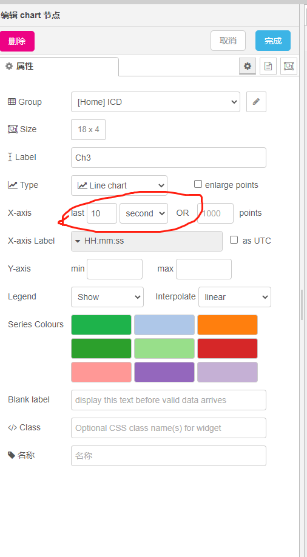Expand the Legend Show dropdown
The height and width of the screenshot is (557, 307).
pos(107,297)
